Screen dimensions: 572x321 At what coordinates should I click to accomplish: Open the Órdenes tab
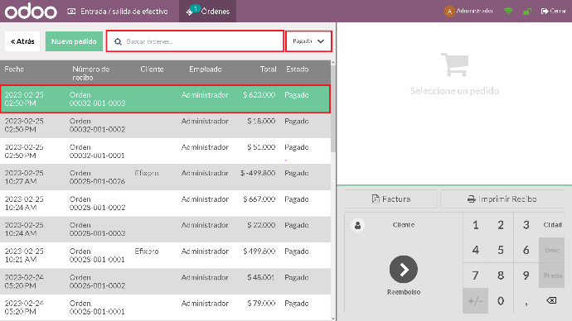pyautogui.click(x=207, y=12)
